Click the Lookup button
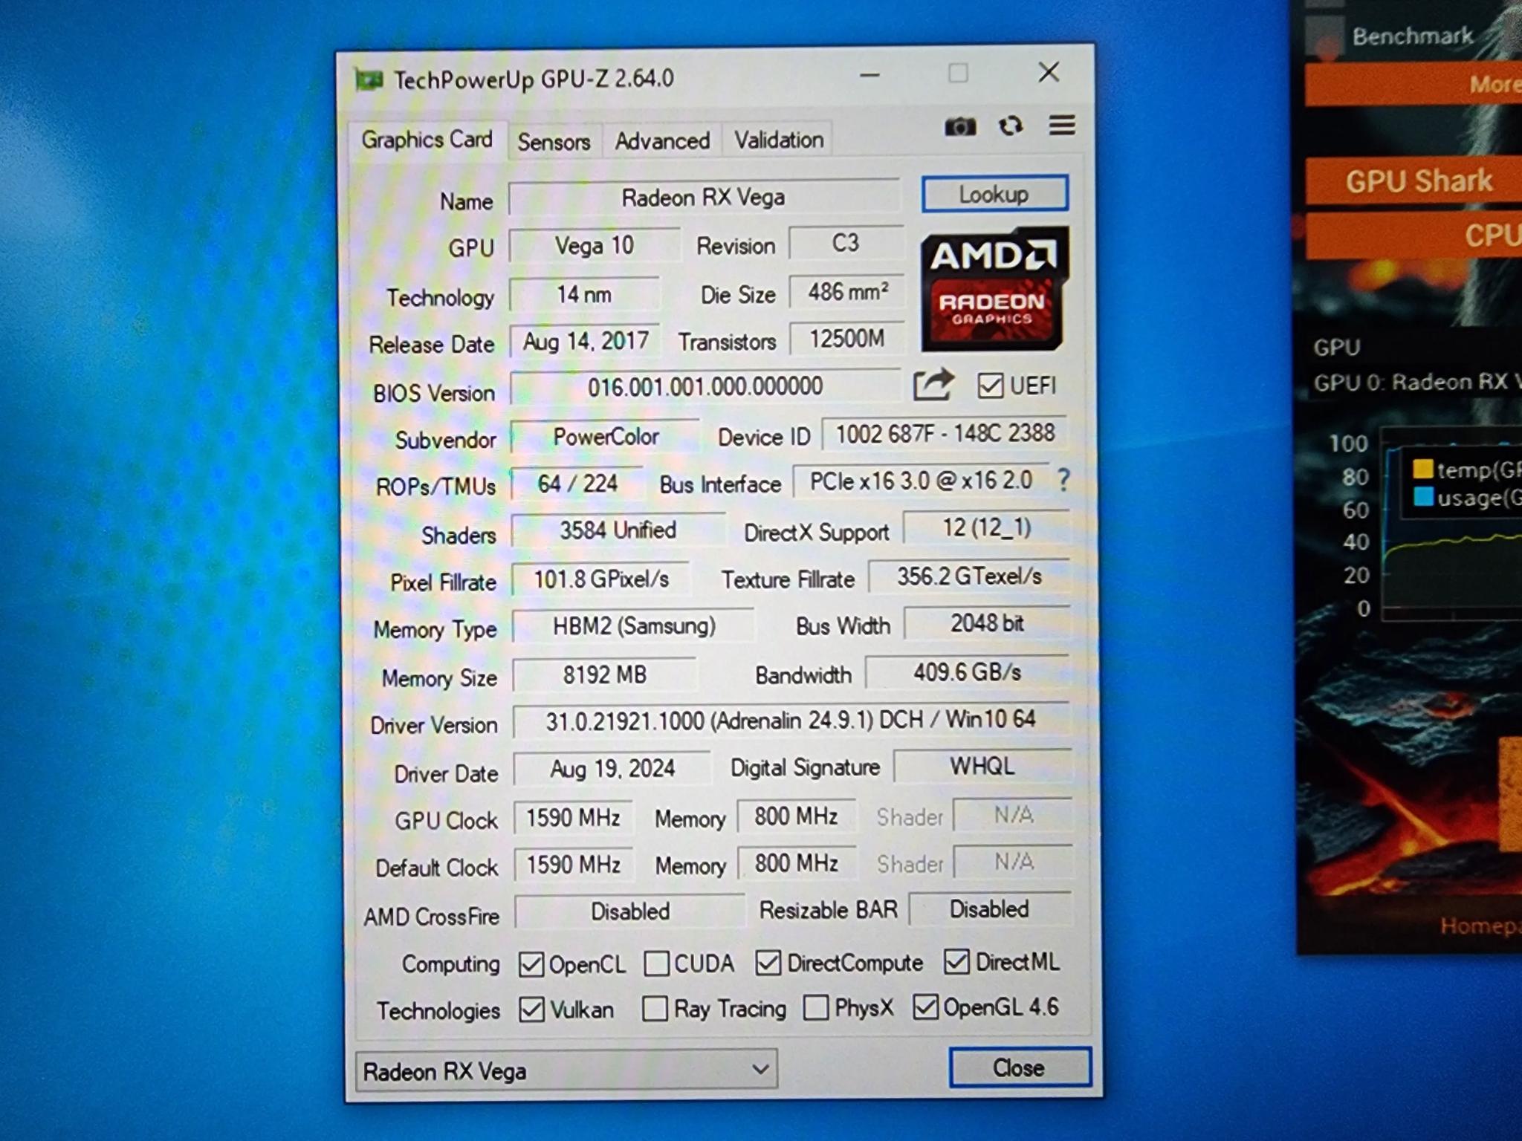 click(994, 194)
